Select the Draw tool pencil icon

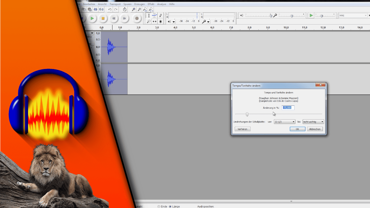point(160,15)
